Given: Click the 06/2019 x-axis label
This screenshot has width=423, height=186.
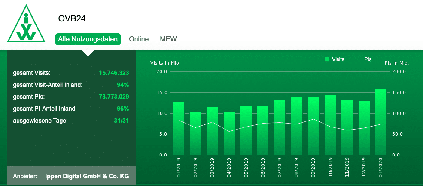Looking at the screenshot, I should pyautogui.click(x=263, y=168).
